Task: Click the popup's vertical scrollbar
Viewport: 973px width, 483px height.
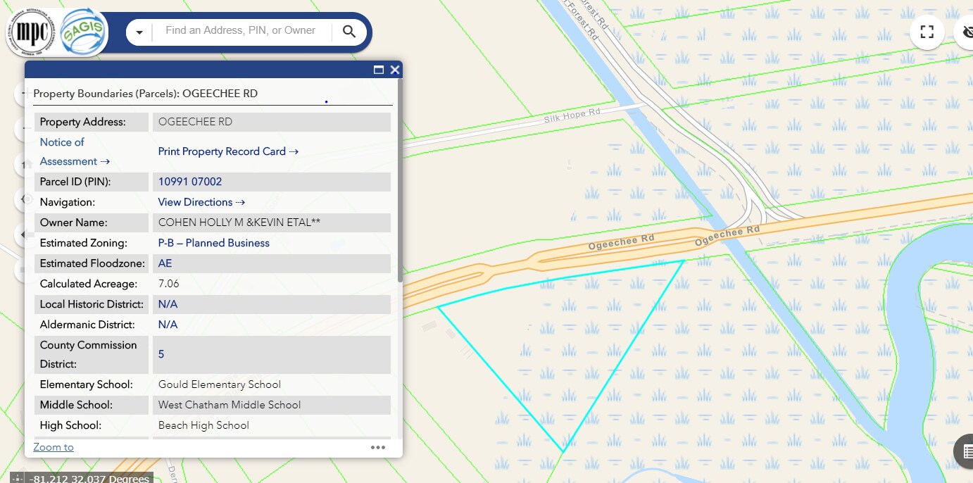Action: click(x=400, y=183)
